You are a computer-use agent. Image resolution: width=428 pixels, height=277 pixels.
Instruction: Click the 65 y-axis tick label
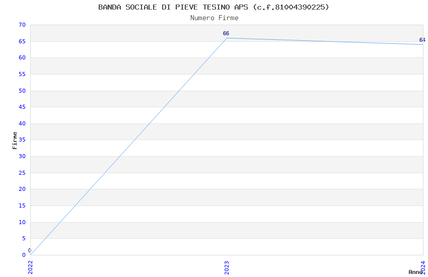tap(22, 41)
